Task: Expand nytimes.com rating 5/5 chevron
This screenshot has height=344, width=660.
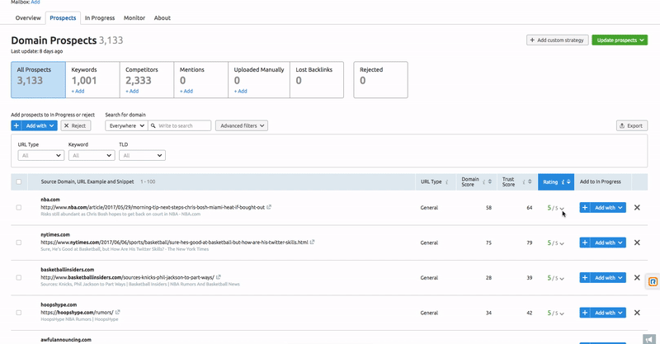Action: tap(562, 243)
